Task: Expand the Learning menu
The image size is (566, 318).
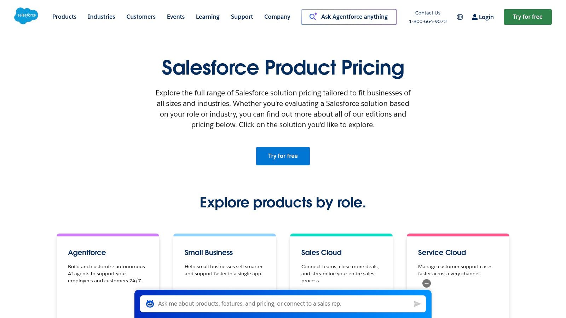Action: 208,17
